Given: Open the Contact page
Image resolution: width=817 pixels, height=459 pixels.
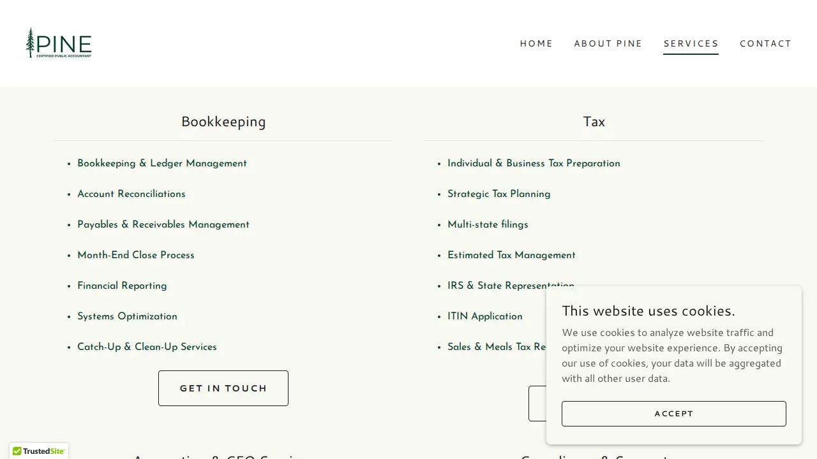Looking at the screenshot, I should [765, 43].
